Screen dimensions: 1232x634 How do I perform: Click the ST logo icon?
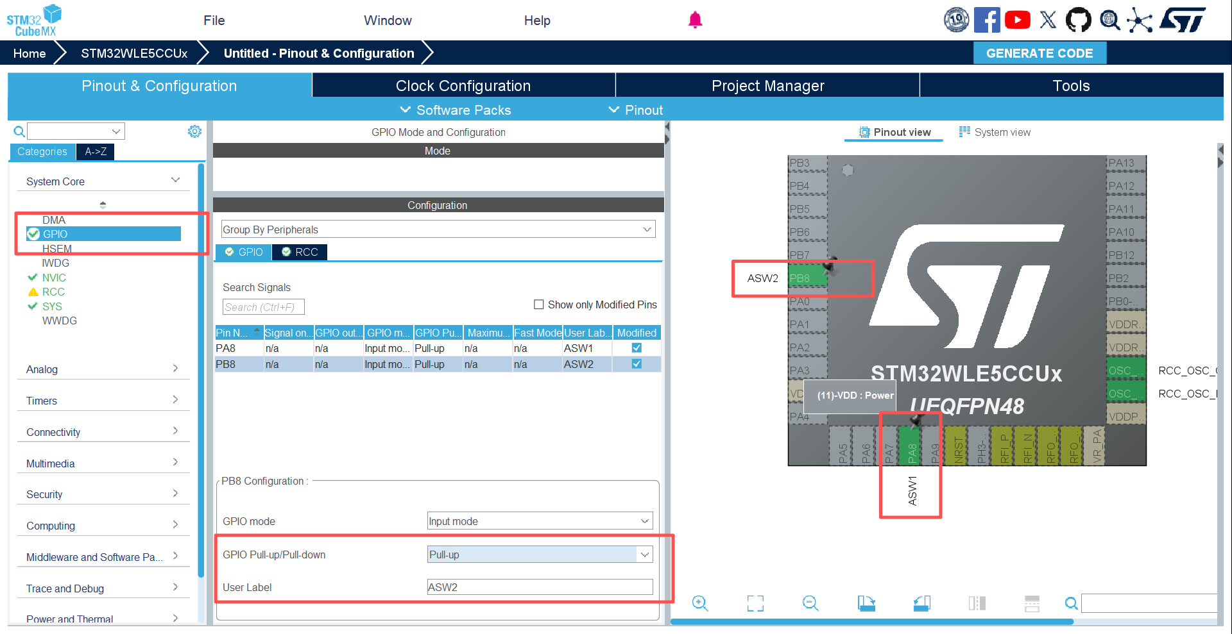coord(1183,20)
